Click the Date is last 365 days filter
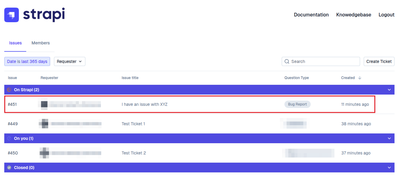This screenshot has height=187, width=400. pyautogui.click(x=27, y=61)
